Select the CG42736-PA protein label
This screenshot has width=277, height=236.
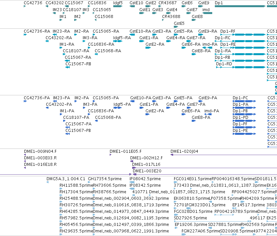click(37, 98)
